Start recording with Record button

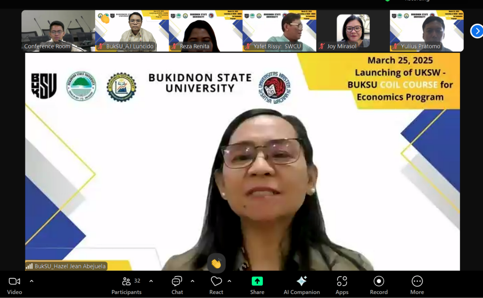[379, 285]
